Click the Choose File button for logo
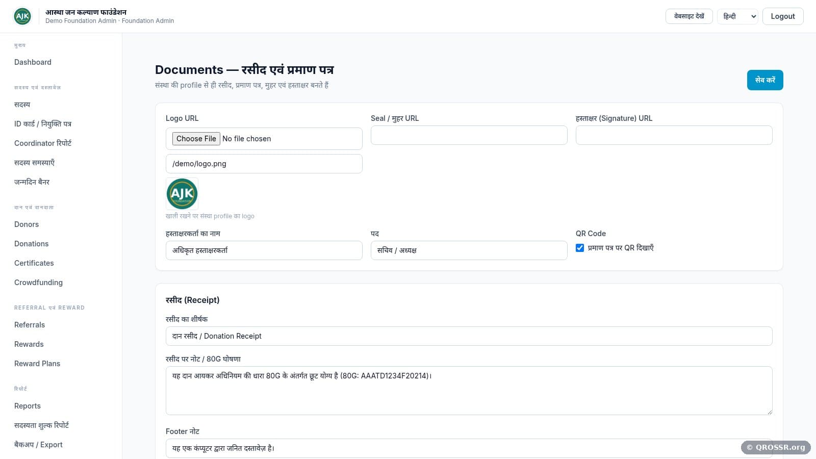Screen dimensions: 816x459 [x=196, y=139]
